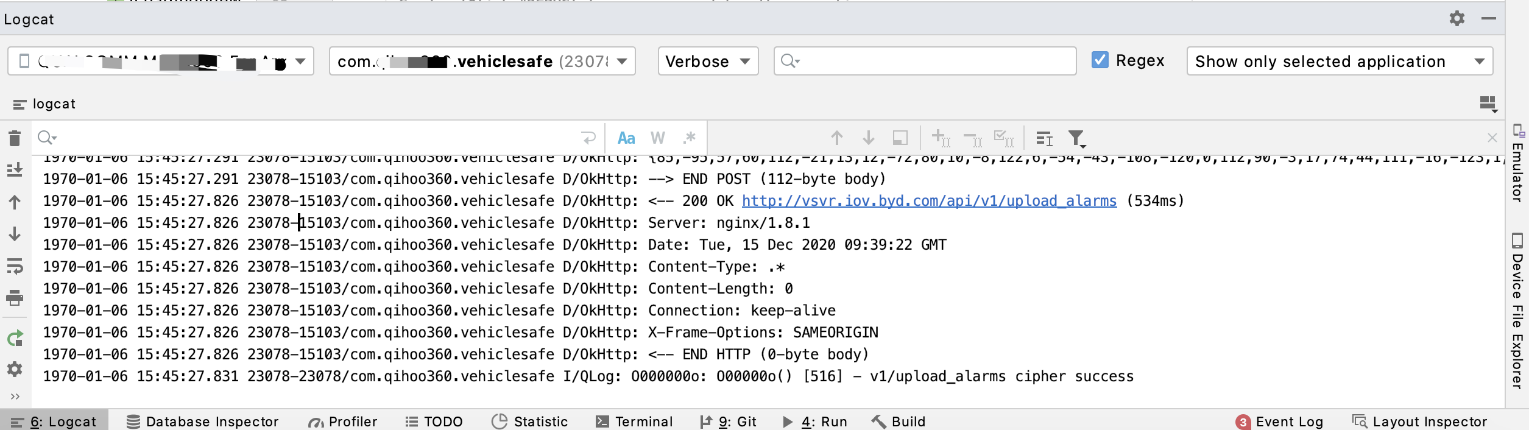Clear the logcat with the trash icon
The image size is (1529, 430).
pos(14,138)
